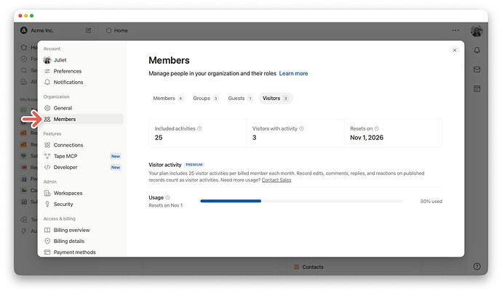This screenshot has width=502, height=293.
Task: Open Workspaces admin settings
Action: point(83,193)
